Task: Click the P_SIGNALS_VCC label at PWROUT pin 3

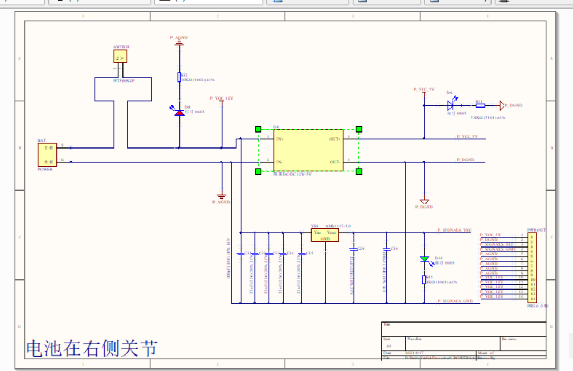Action: pos(497,244)
